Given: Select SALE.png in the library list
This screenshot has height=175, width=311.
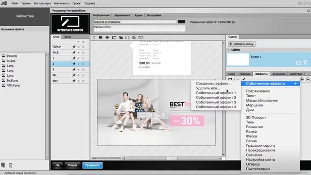Looking at the screenshot, I should (x=12, y=81).
